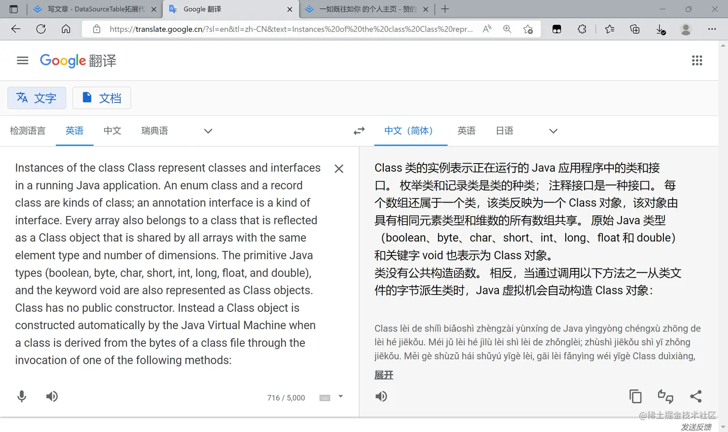Listen to the source text
This screenshot has height=432, width=728.
[52, 396]
